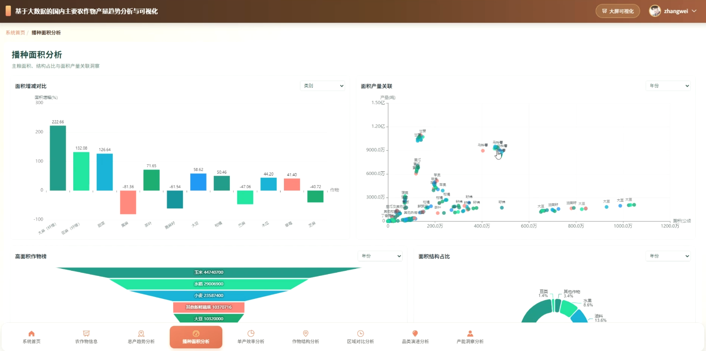Click the zhangwei user avatar
The width and height of the screenshot is (706, 351).
point(655,11)
